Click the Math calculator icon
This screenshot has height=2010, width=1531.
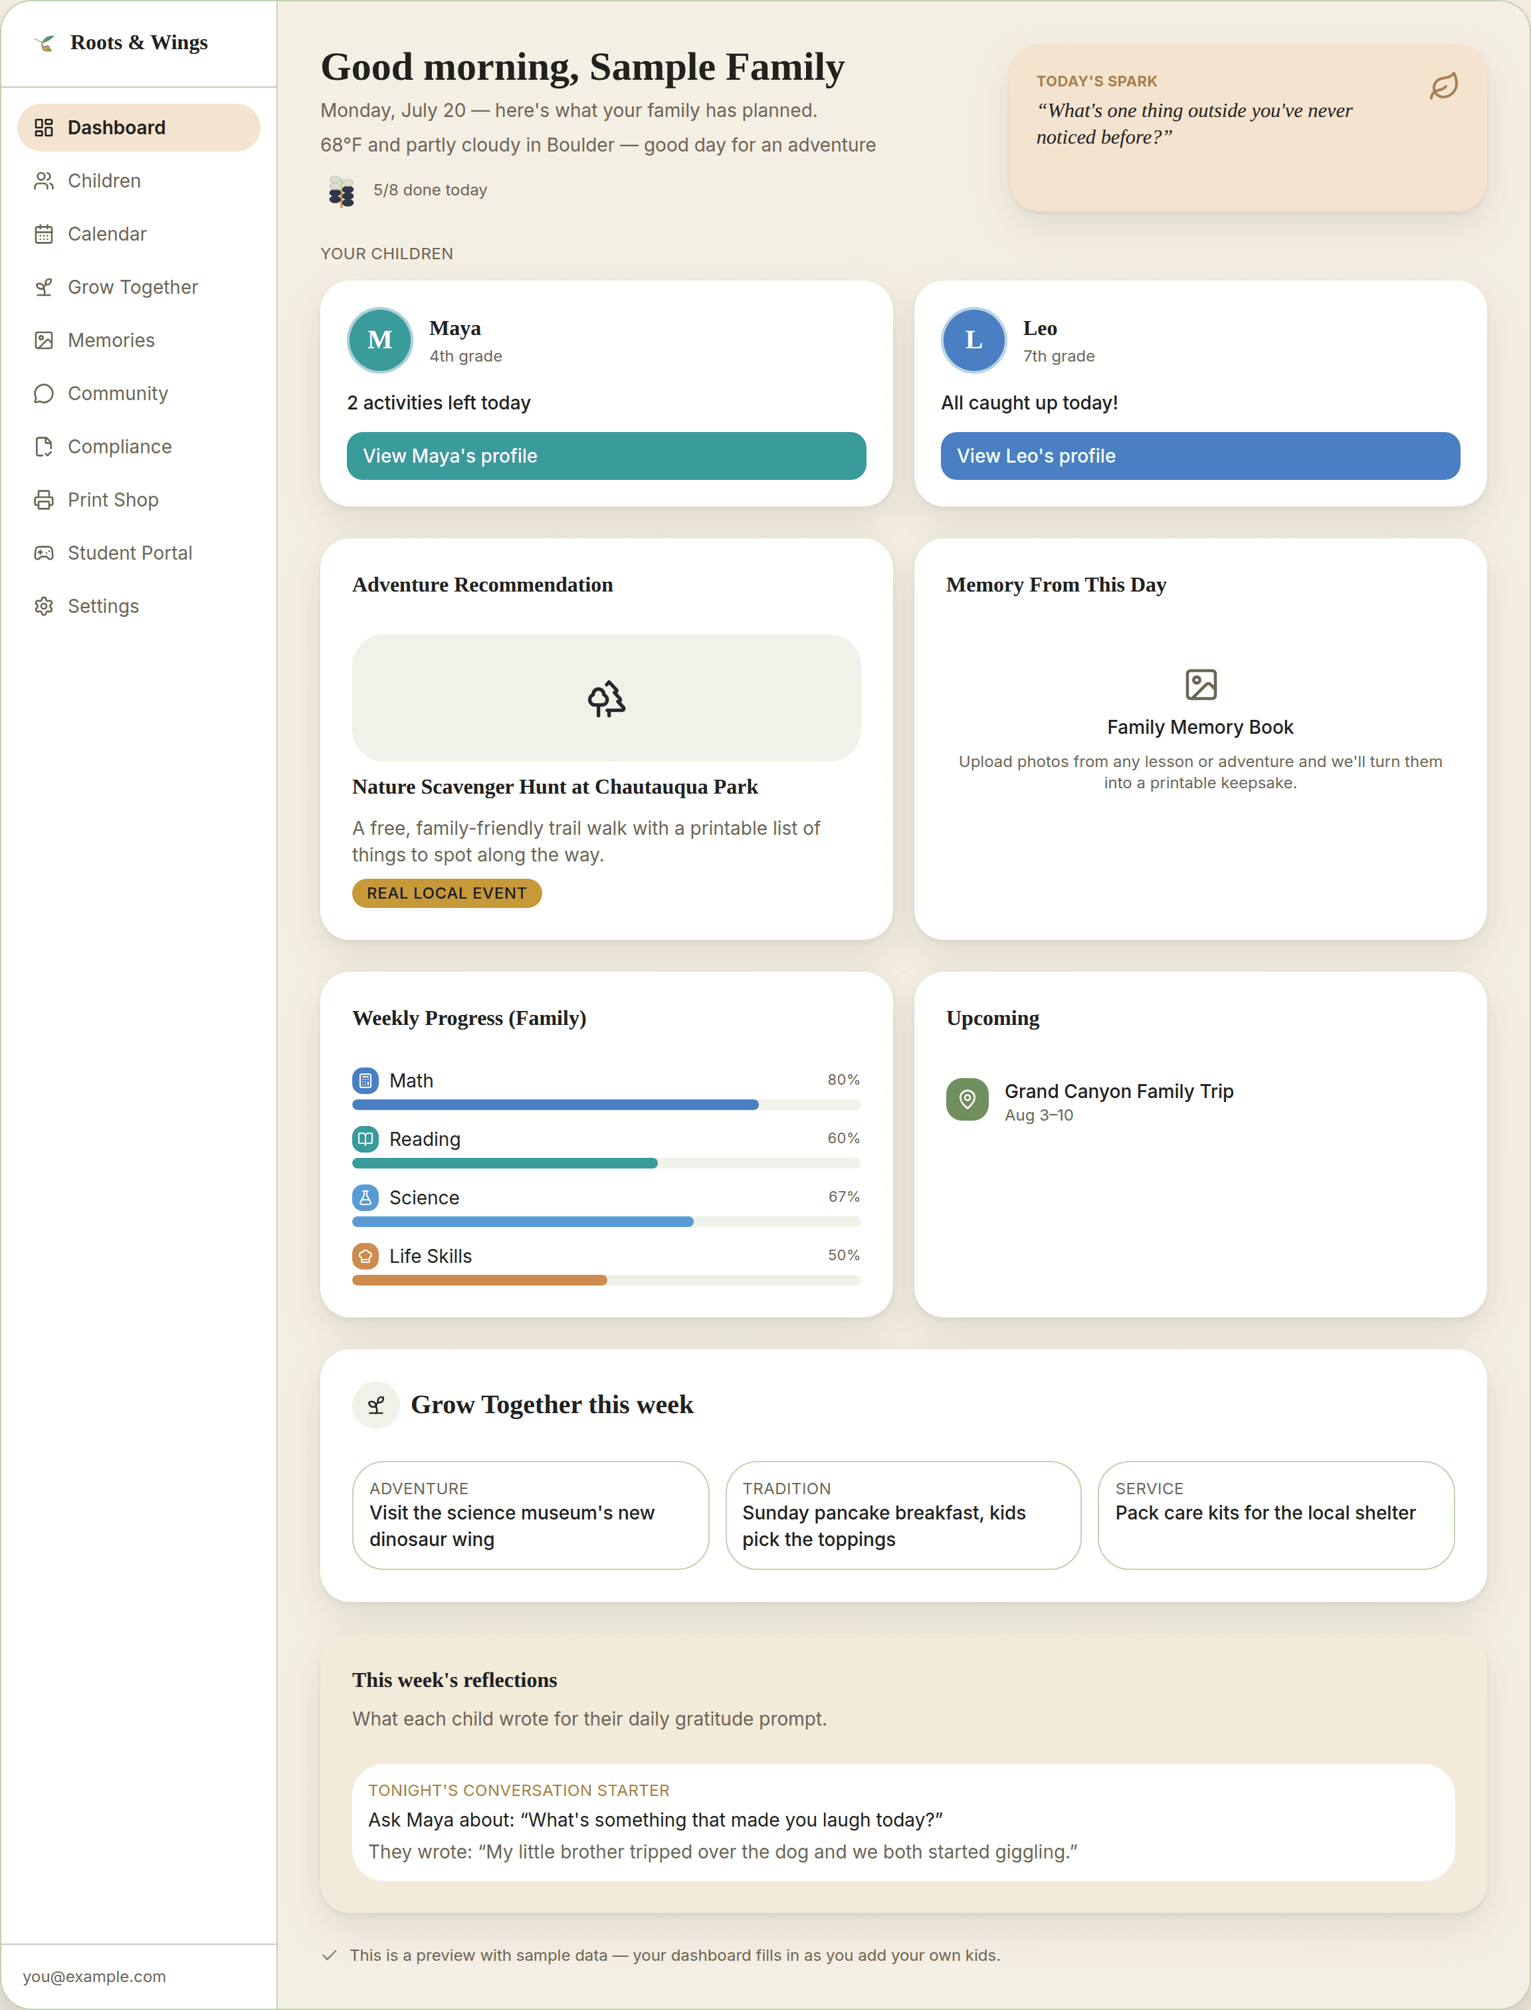click(x=365, y=1080)
